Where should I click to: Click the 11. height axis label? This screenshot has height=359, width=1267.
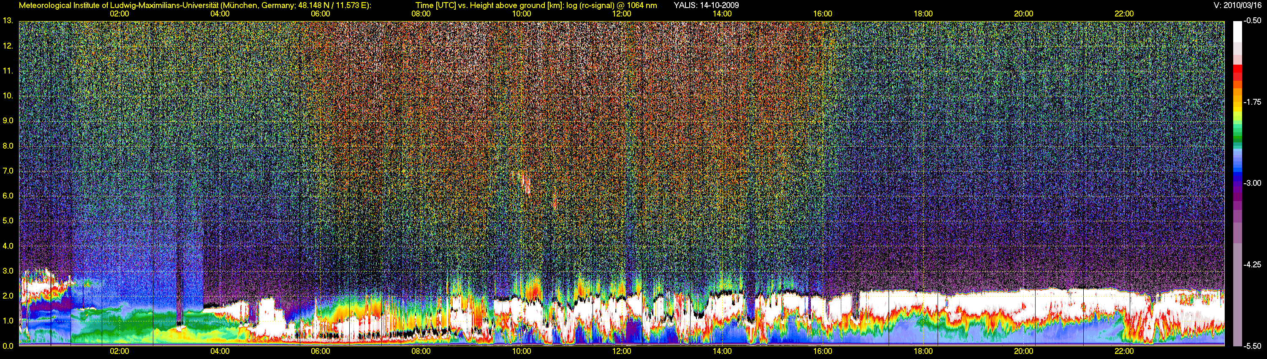(x=8, y=71)
